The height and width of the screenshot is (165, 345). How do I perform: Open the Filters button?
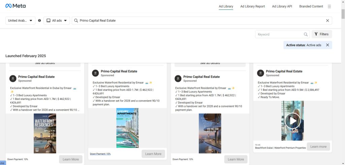(x=322, y=34)
